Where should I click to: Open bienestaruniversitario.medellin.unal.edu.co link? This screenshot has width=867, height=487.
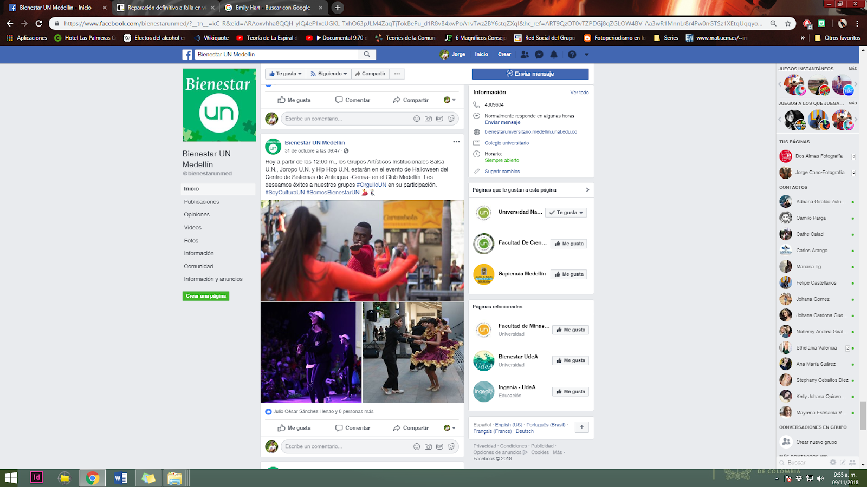[x=530, y=131]
